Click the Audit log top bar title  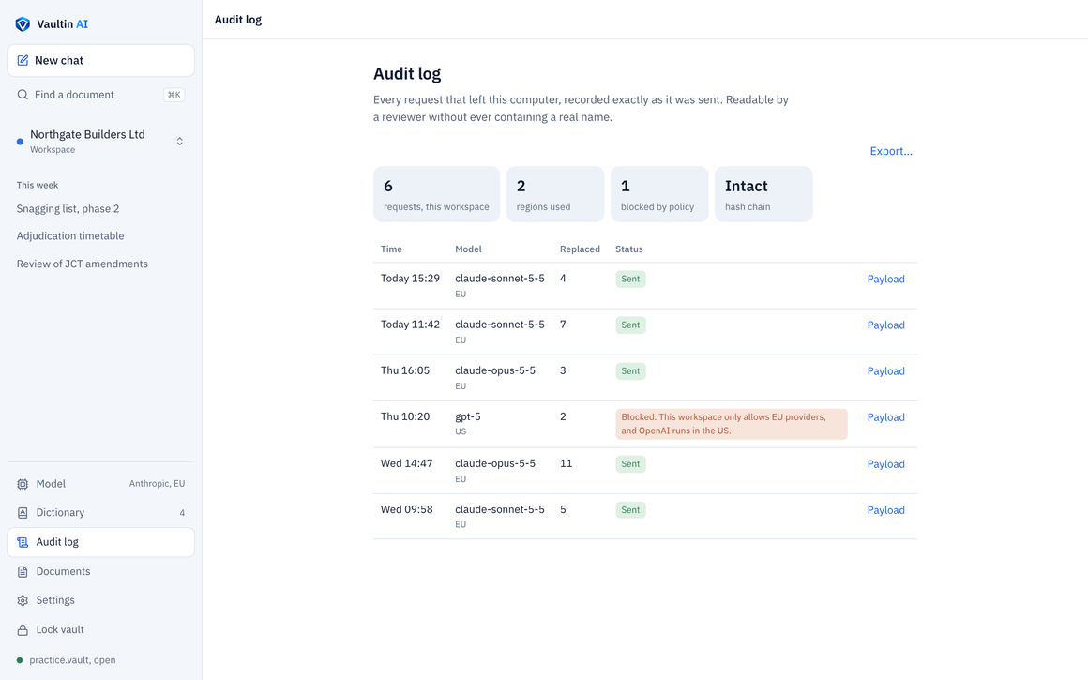[x=238, y=20]
